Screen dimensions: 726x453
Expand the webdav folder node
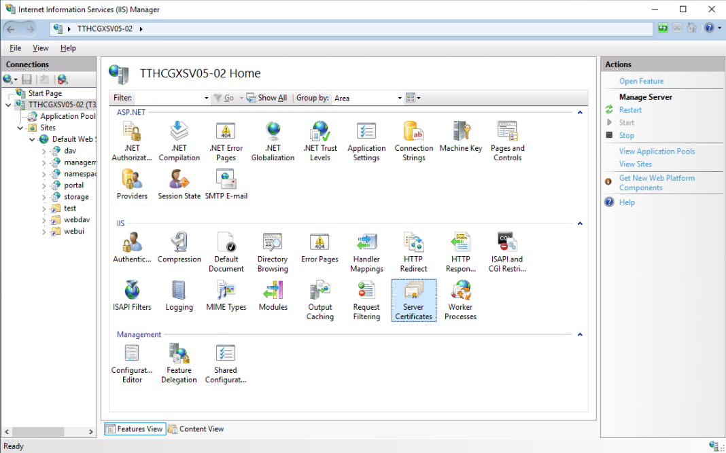click(44, 220)
